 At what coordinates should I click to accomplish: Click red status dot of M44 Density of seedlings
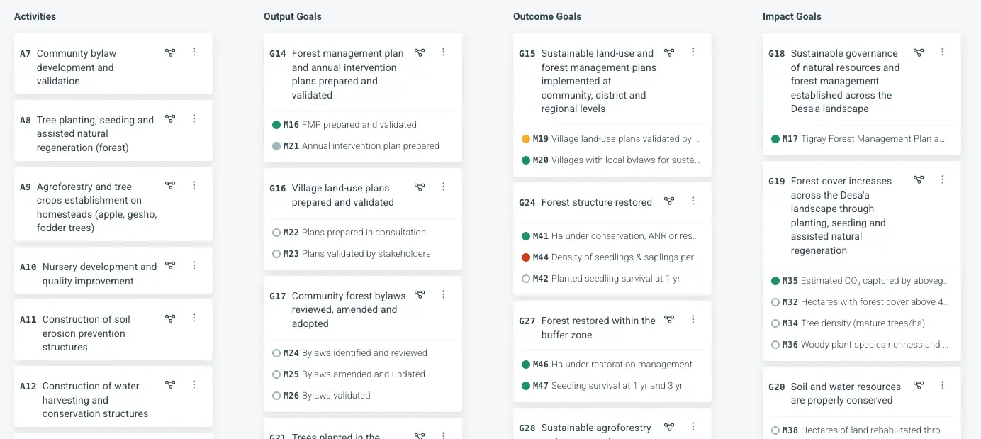[x=526, y=257]
